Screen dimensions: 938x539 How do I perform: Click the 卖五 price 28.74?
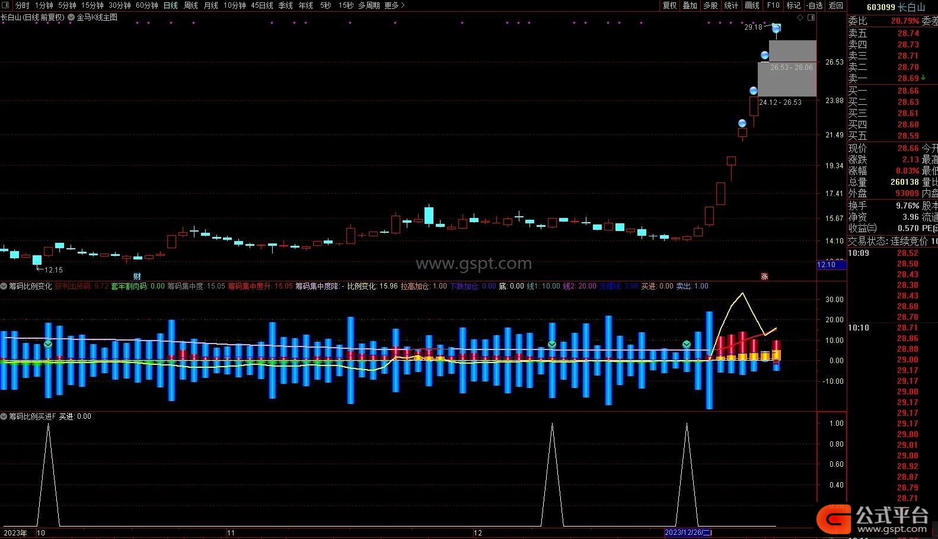coord(908,33)
